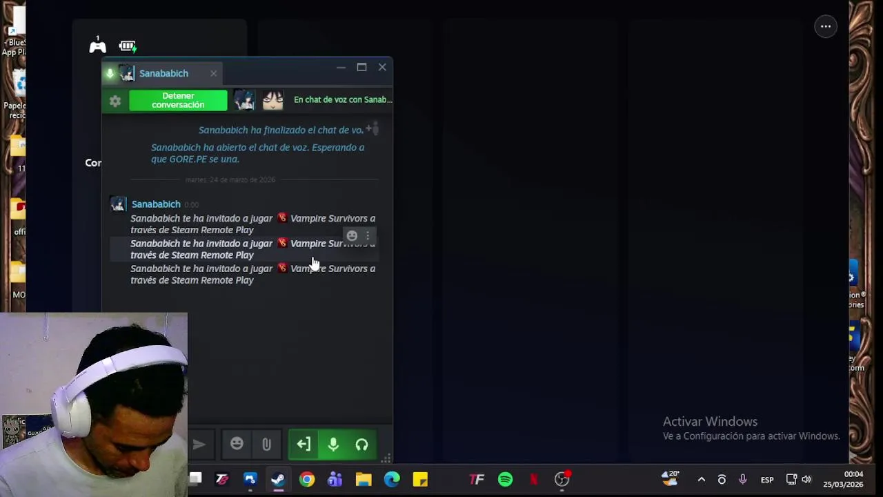The image size is (883, 497).
Task: Open three-dot menu at top right overlay
Action: (x=826, y=26)
